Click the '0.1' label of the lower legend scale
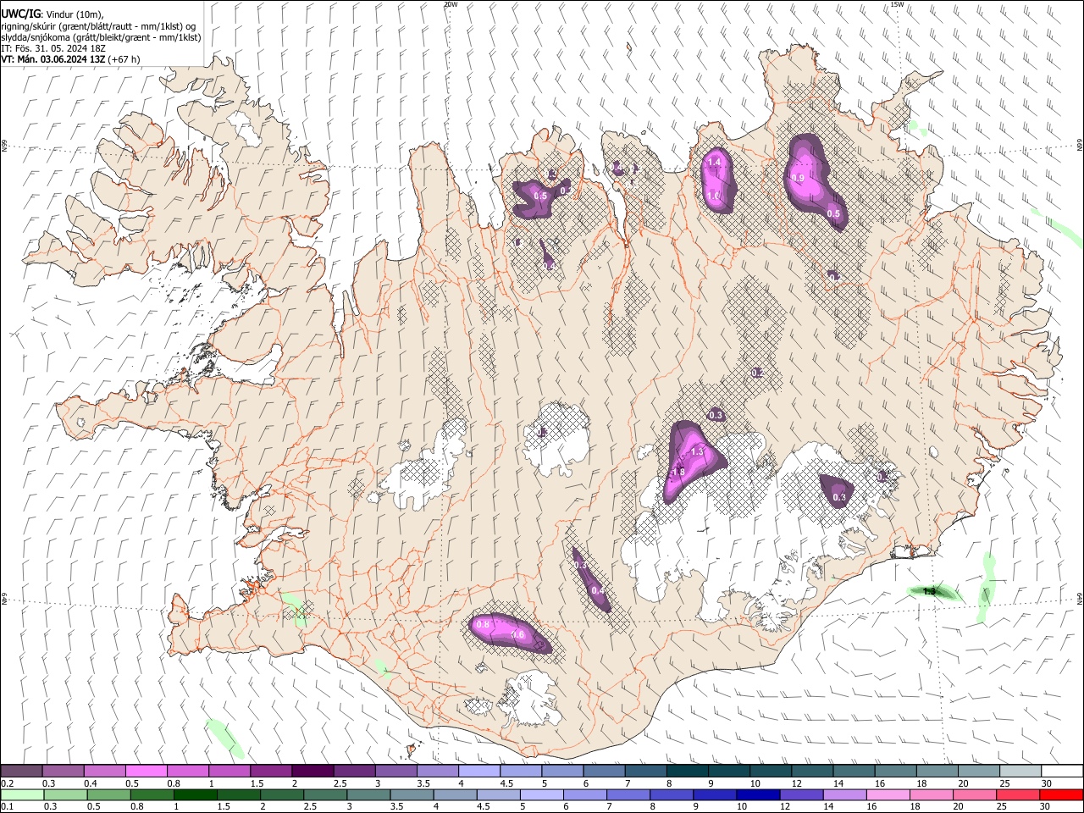Image resolution: width=1084 pixels, height=813 pixels. [x=8, y=807]
